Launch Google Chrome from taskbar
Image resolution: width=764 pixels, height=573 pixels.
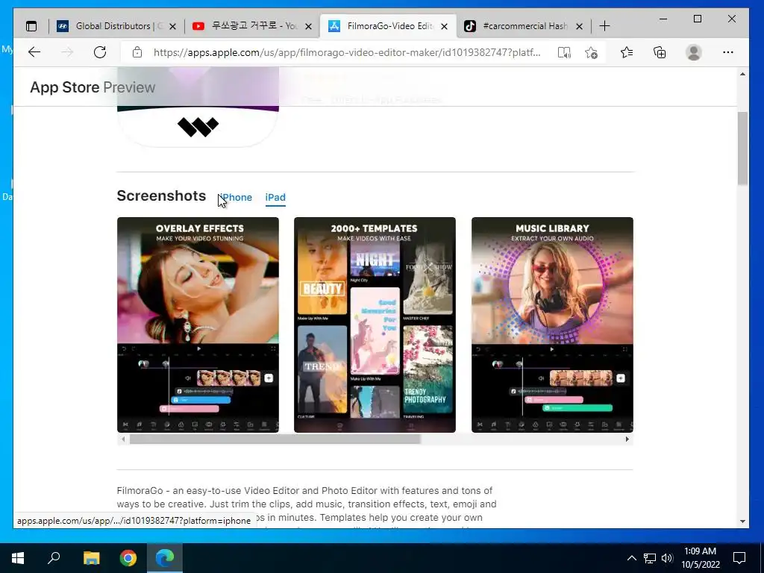(x=128, y=558)
